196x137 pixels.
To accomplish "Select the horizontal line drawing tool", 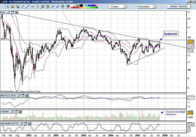I will pos(33,7).
